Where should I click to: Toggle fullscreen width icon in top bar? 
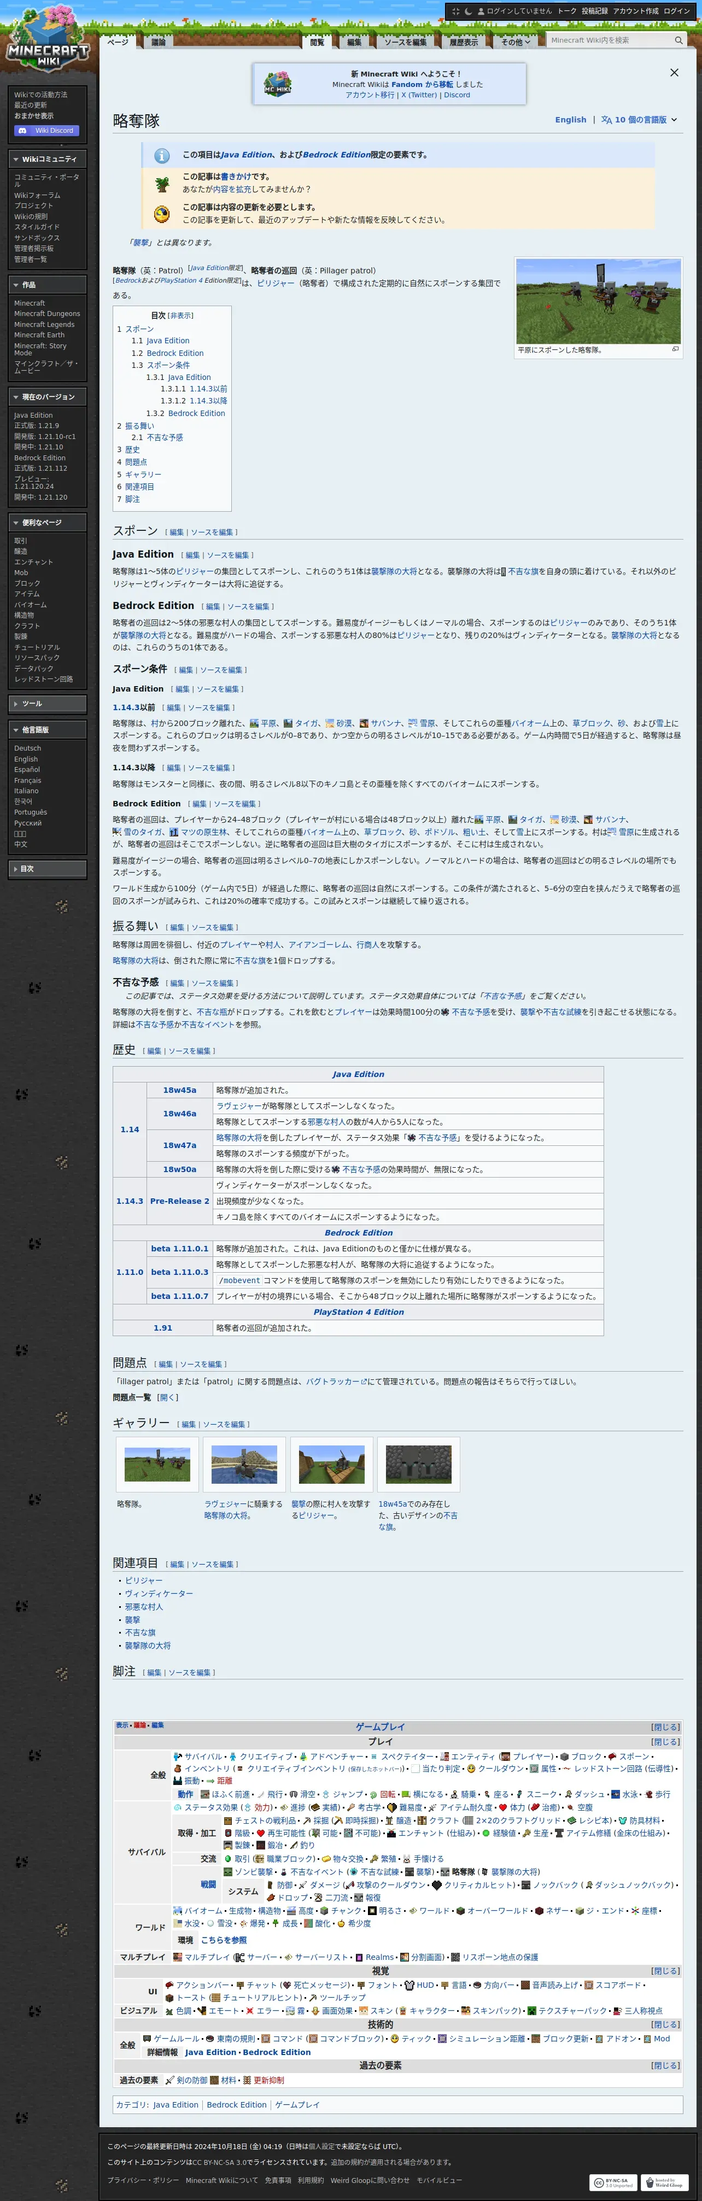[x=455, y=11]
